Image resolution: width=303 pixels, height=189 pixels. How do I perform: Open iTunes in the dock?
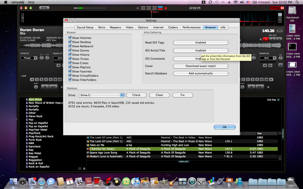click(136, 182)
